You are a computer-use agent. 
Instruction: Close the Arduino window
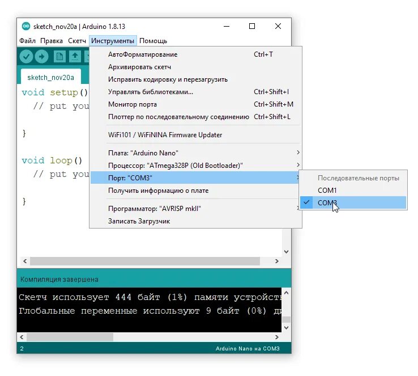278,26
